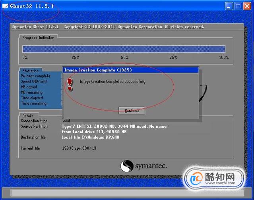This screenshot has height=200, width=254.
Task: Click the 'Connection type' label
Action: tap(34, 121)
